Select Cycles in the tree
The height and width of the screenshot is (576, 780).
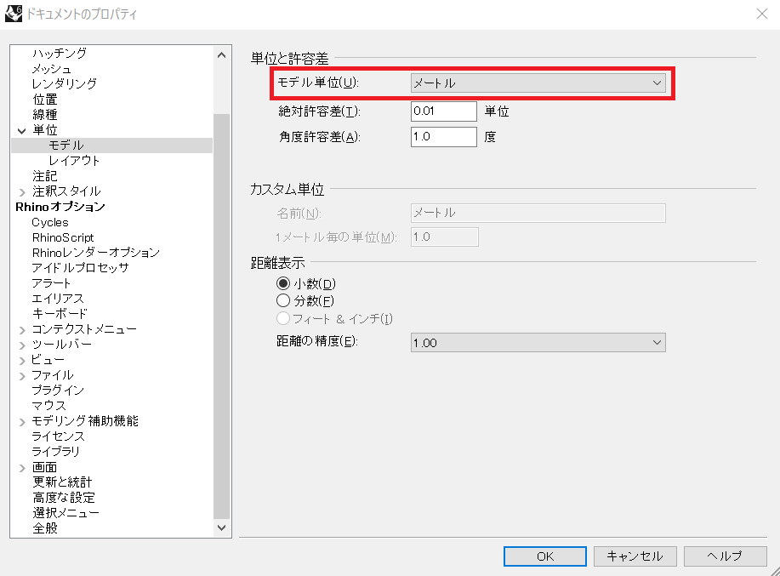tap(50, 222)
